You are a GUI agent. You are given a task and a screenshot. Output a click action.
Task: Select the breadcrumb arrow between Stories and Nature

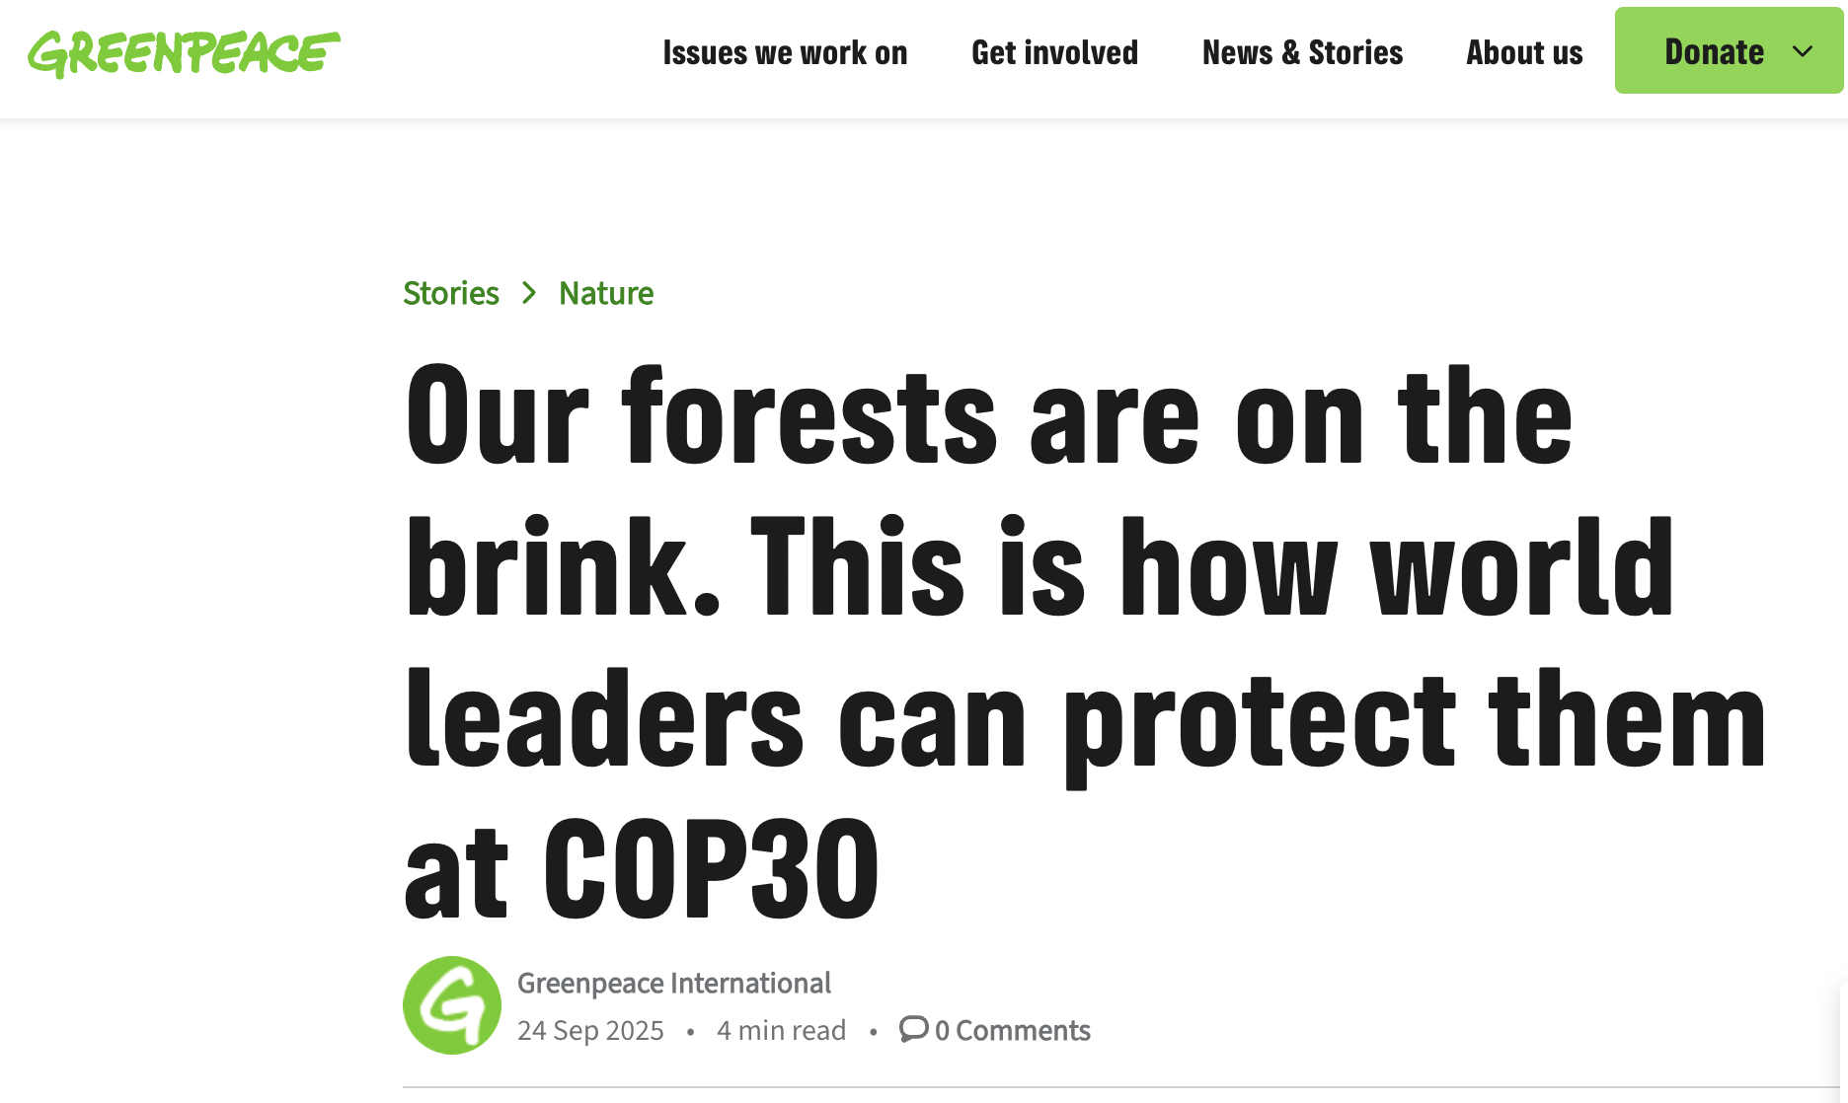[529, 293]
